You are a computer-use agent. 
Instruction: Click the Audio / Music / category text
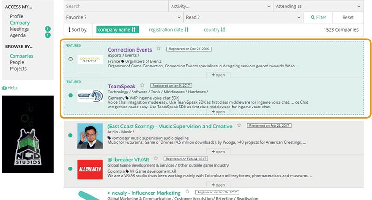121,132
